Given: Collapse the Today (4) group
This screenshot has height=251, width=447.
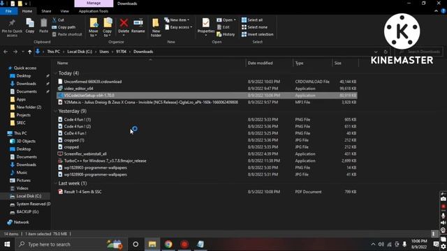Looking at the screenshot, I should point(56,73).
